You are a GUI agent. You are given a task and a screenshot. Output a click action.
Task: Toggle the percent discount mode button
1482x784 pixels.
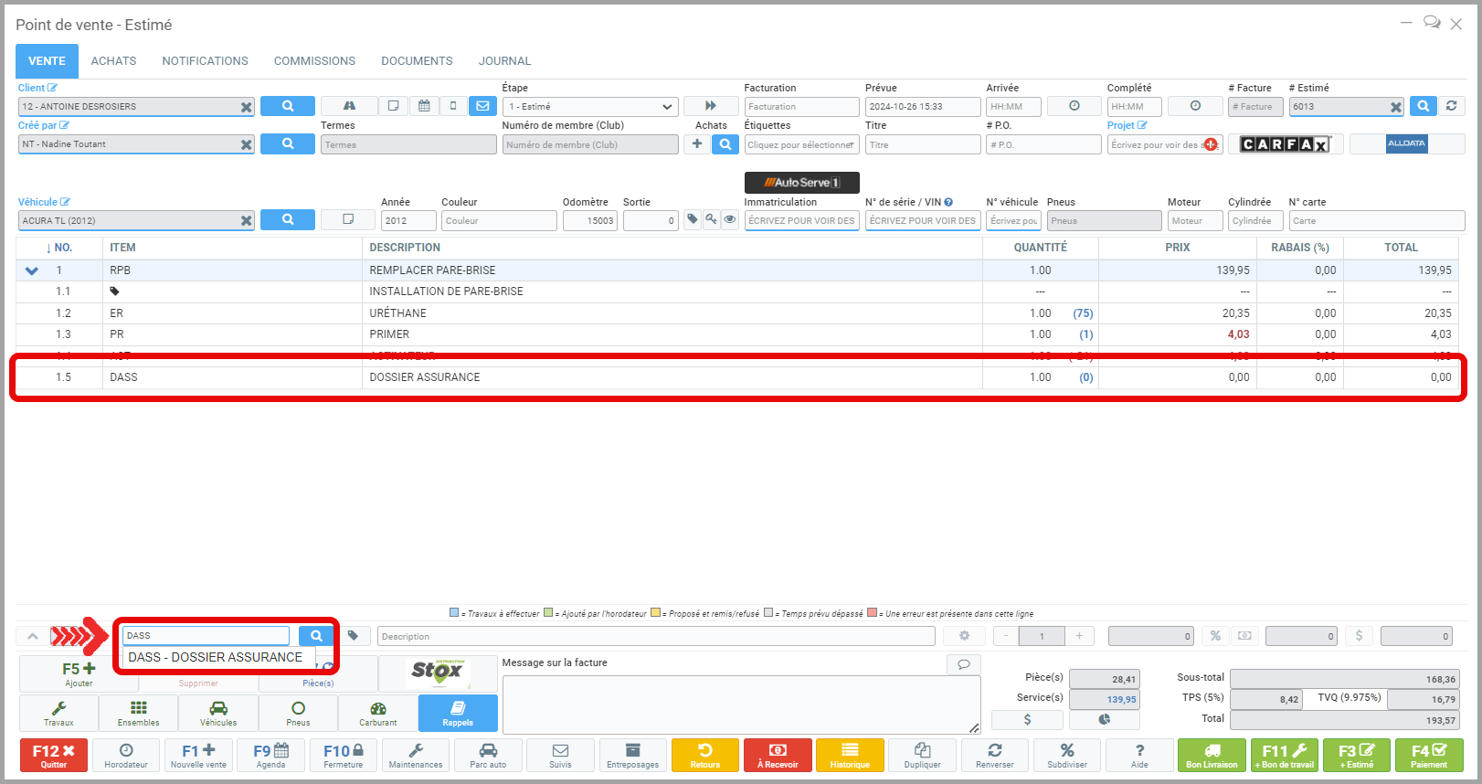pyautogui.click(x=1215, y=636)
